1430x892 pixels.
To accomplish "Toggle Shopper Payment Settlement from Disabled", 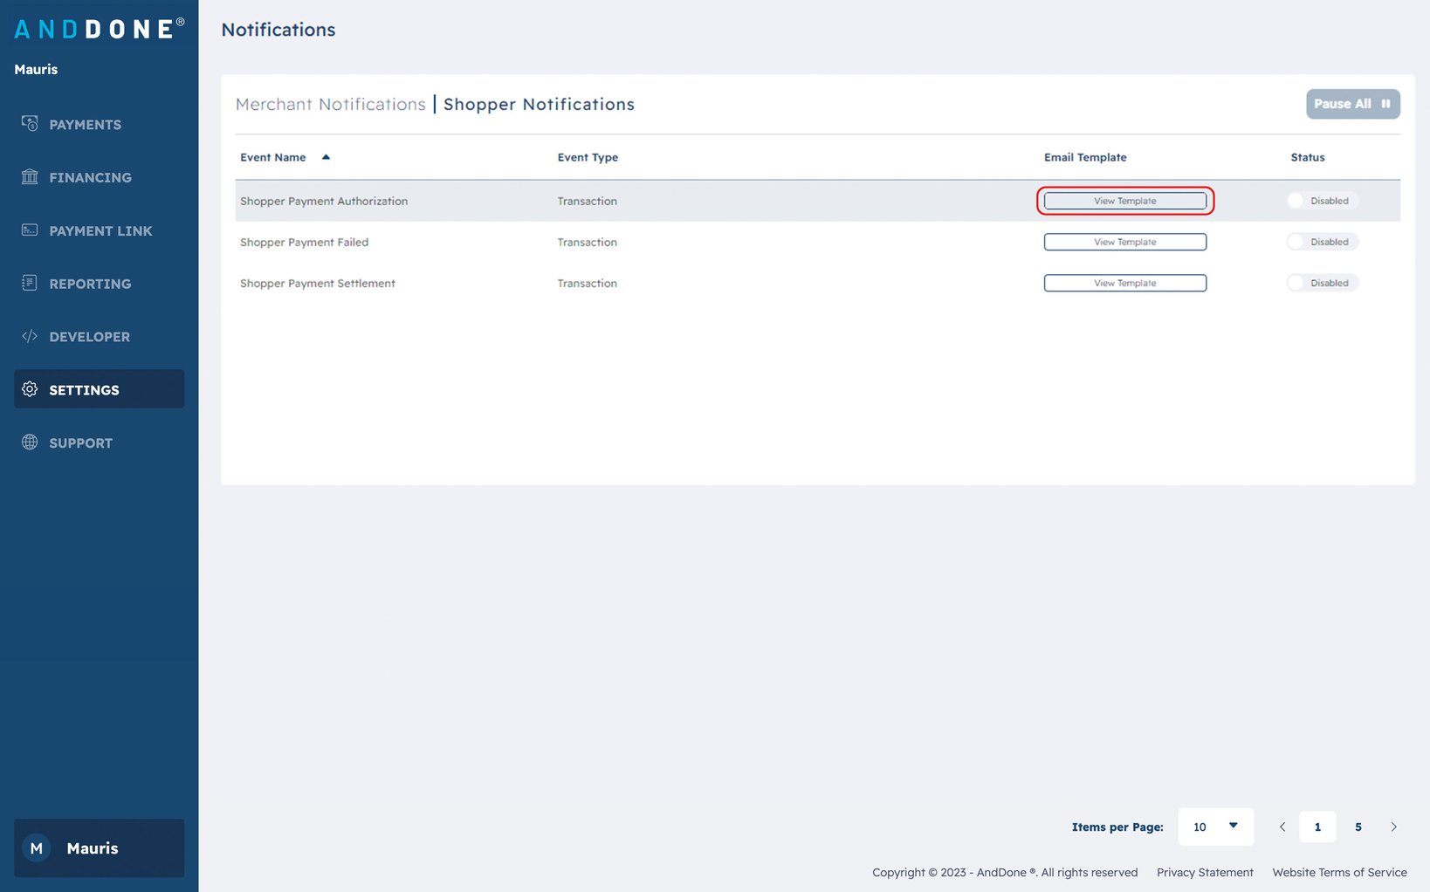I will tap(1295, 282).
